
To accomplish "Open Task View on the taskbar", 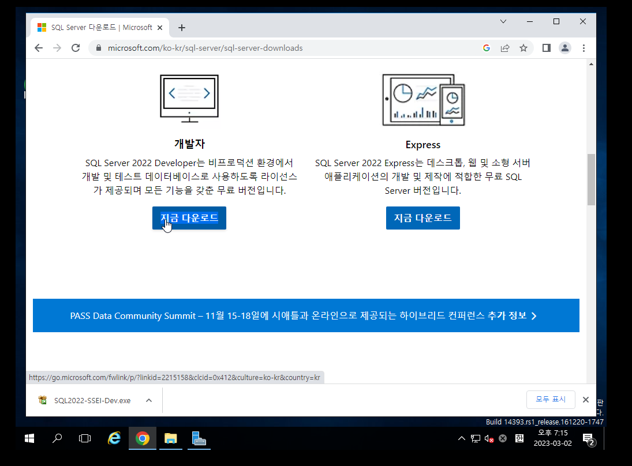I will click(x=85, y=438).
